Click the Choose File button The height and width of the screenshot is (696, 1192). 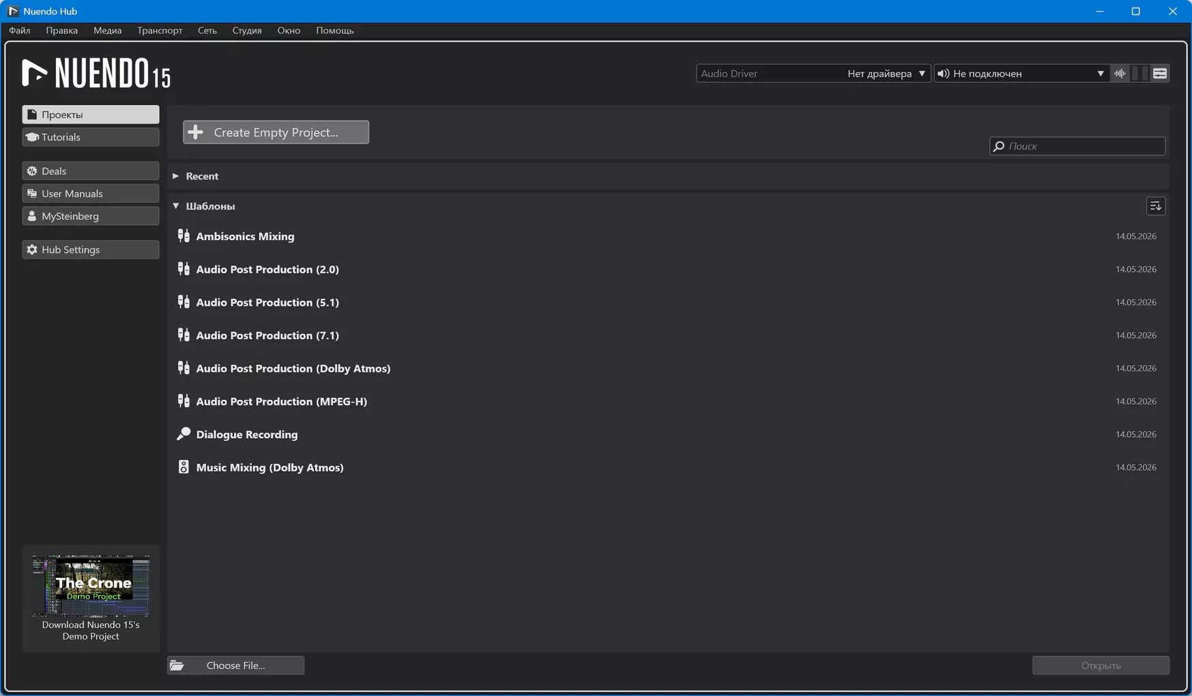pos(236,665)
